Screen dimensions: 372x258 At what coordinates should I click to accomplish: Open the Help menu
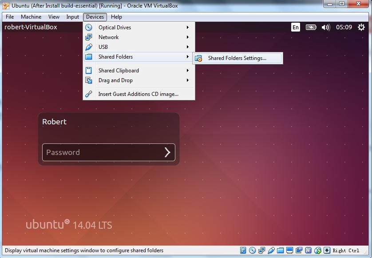tap(116, 17)
